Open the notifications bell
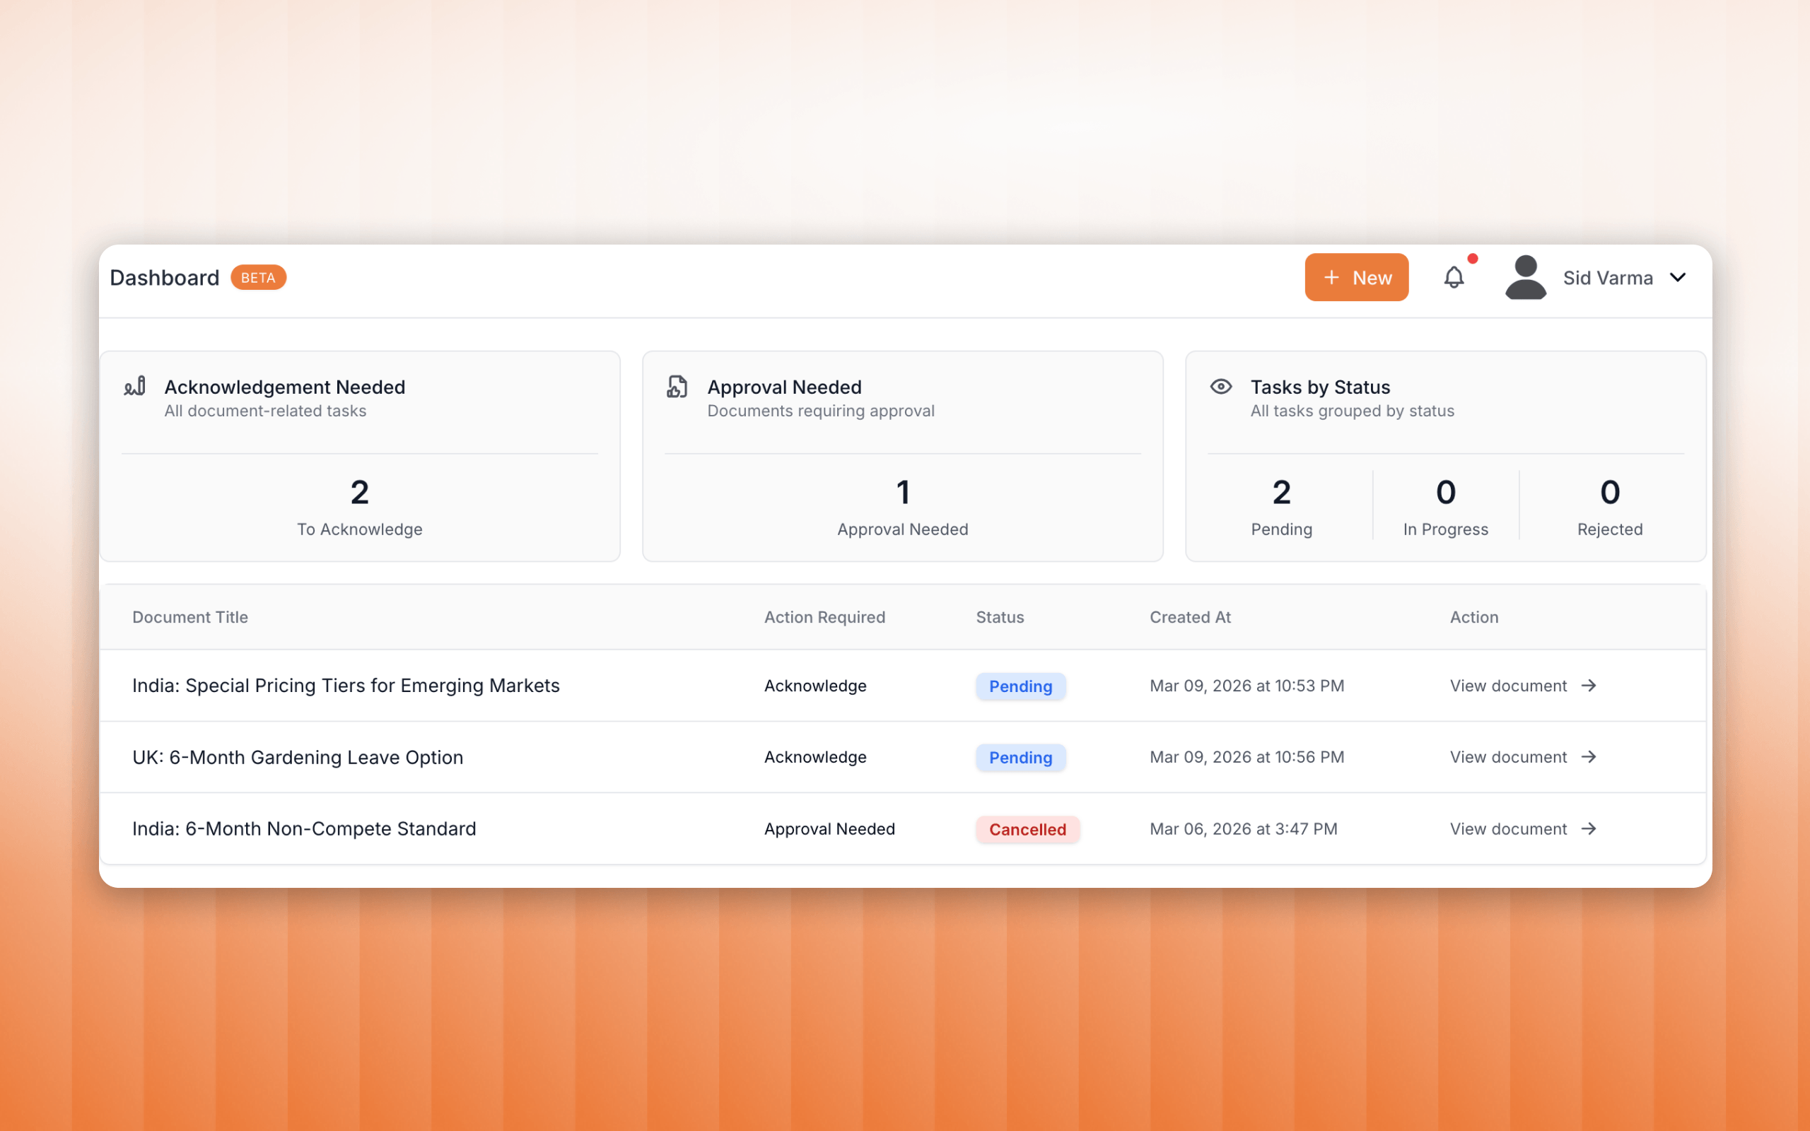The width and height of the screenshot is (1810, 1131). point(1453,278)
